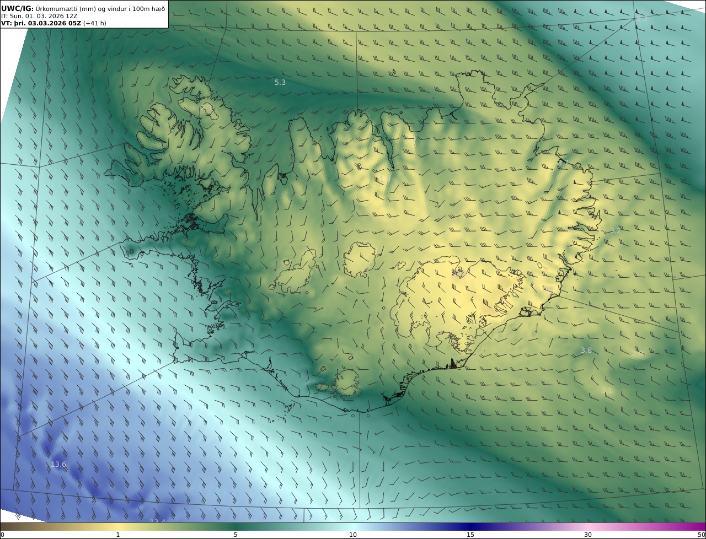Viewport: 706px width, 539px height.
Task: Click the colorbar tick label 0
Action: (x=2, y=535)
